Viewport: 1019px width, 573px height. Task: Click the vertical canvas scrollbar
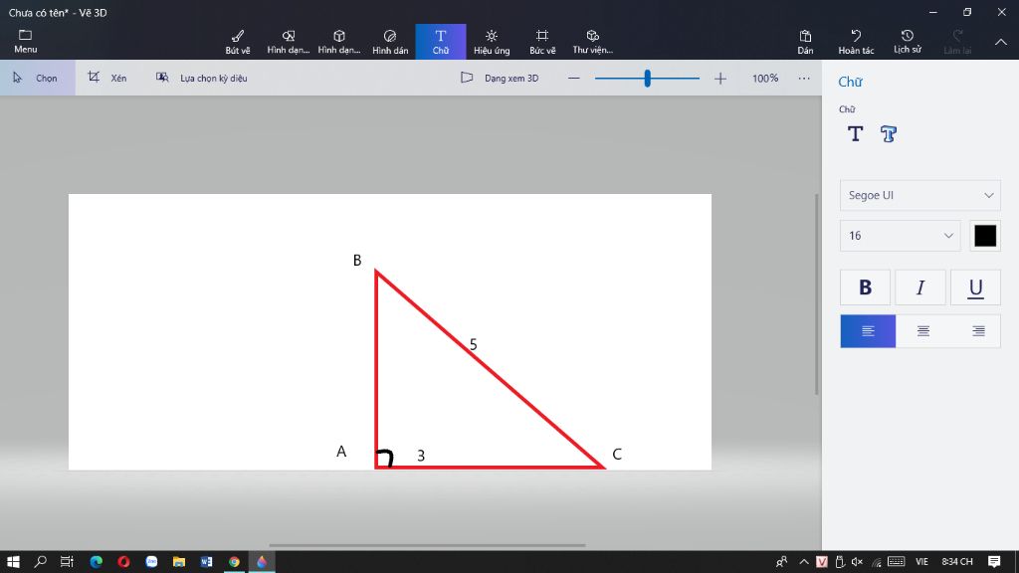(x=817, y=293)
